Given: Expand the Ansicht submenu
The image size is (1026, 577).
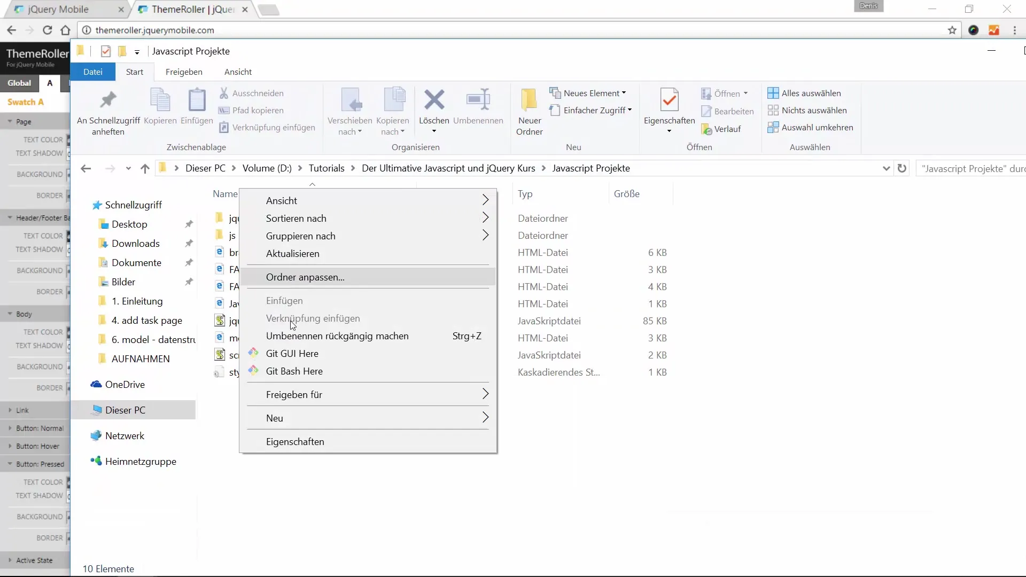Looking at the screenshot, I should pos(485,200).
